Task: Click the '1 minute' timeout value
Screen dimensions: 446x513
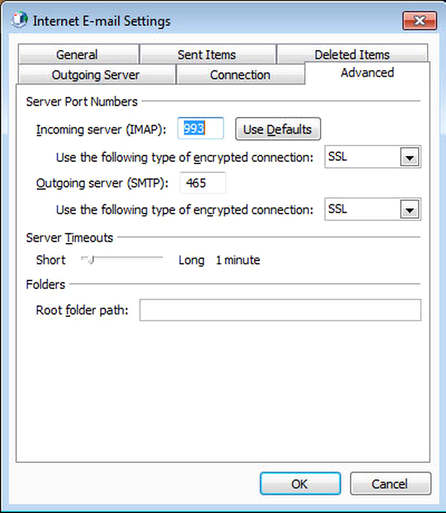Action: click(x=238, y=260)
